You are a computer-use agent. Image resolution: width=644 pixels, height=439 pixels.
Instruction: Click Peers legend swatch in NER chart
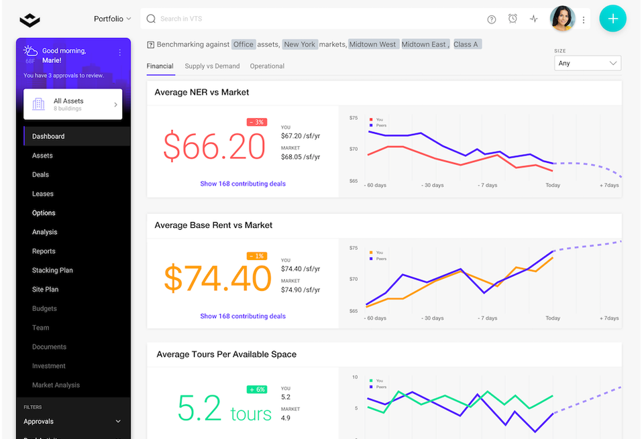tap(371, 125)
